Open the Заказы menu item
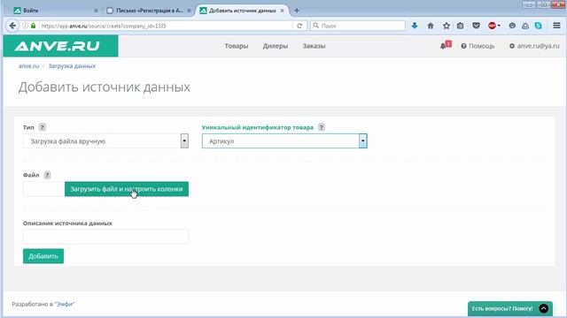Image resolution: width=567 pixels, height=318 pixels. [314, 46]
